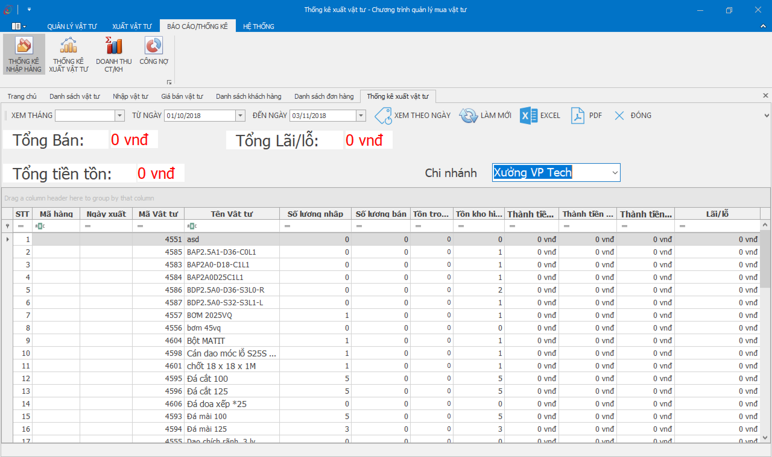Viewport: 772px width, 457px height.
Task: Expand the Chi nhánh combo box
Action: click(x=615, y=173)
